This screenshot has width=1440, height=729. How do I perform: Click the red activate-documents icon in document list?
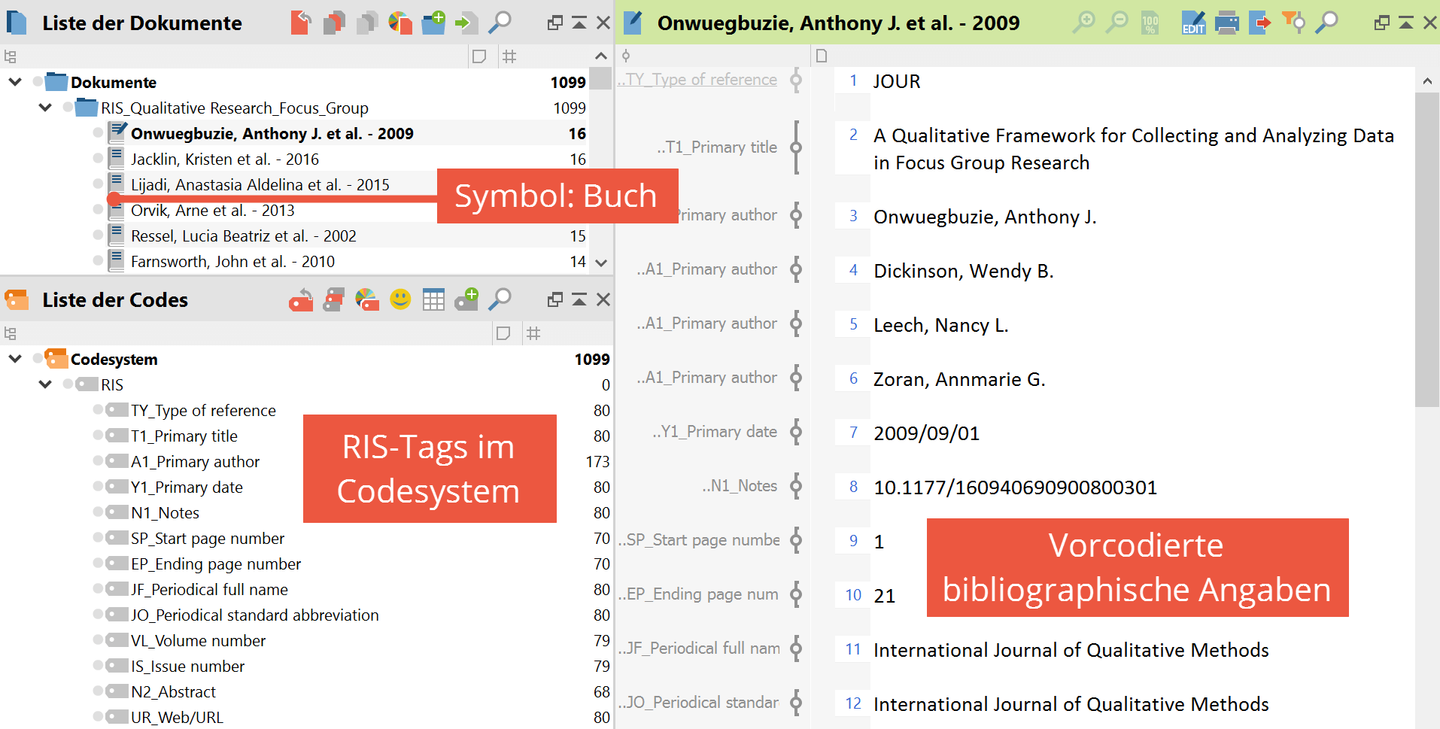[x=334, y=23]
